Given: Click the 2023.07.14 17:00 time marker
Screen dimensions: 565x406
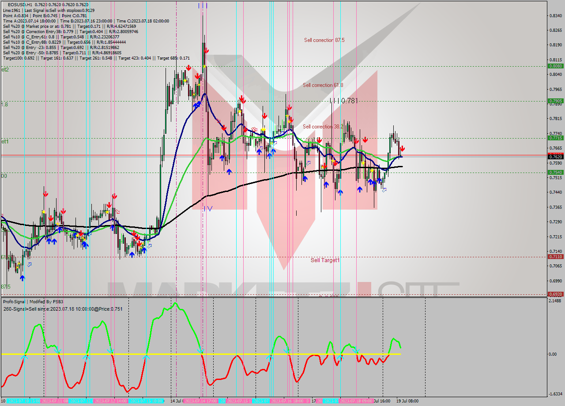Looking at the screenshot, I should (200, 401).
